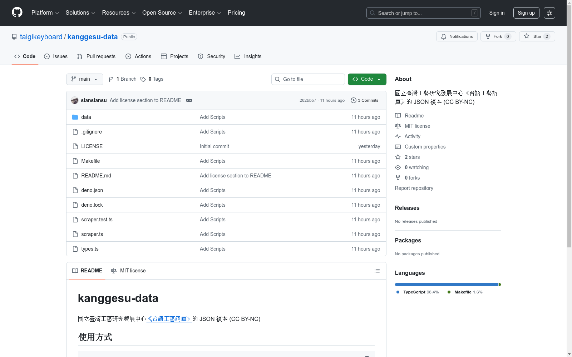Click the TypeScript 98.4% language entry

click(418, 292)
